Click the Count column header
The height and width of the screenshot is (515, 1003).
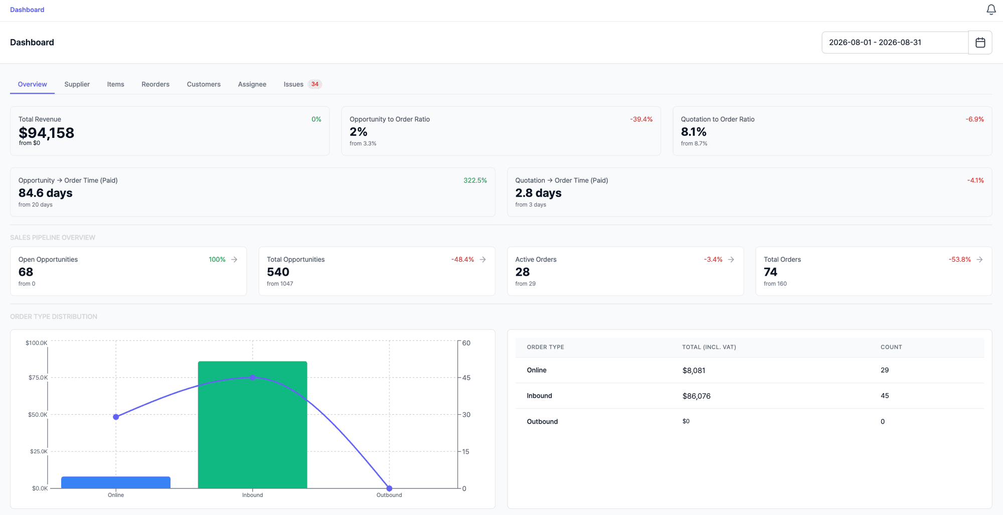click(x=891, y=347)
